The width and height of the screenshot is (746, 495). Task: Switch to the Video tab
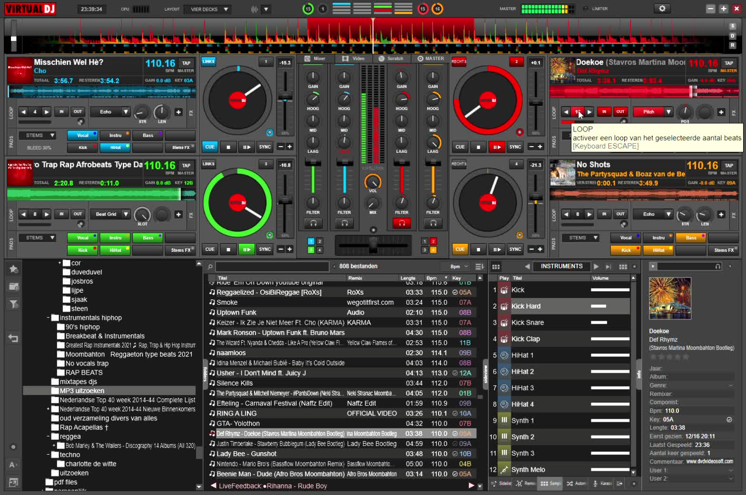pyautogui.click(x=353, y=59)
